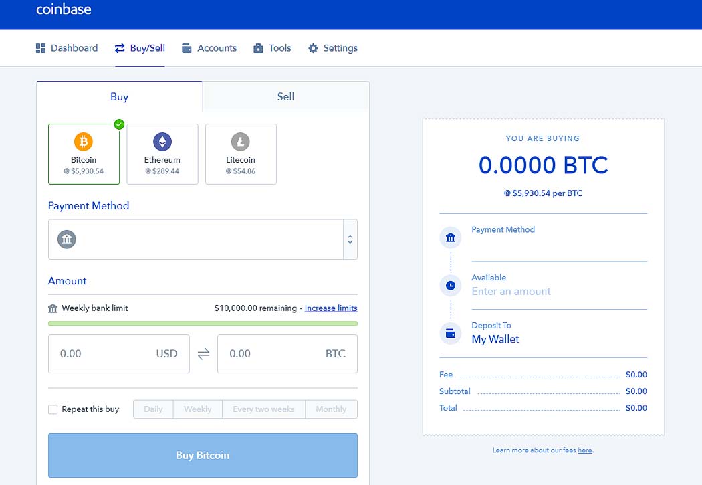Open the Payment Method dropdown

tap(203, 239)
